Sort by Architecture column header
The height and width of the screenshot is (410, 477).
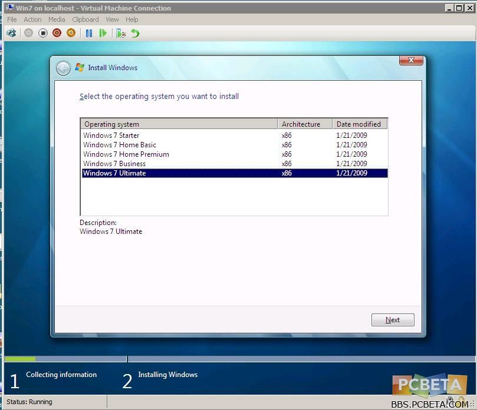click(x=305, y=124)
